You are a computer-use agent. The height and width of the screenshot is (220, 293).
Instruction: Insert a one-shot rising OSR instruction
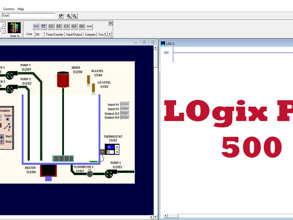pos(89,26)
